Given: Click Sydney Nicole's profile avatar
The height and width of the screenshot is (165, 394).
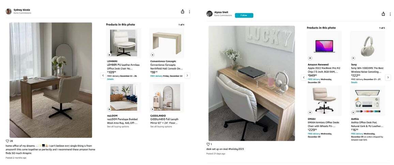Looking at the screenshot, I should tap(9, 11).
